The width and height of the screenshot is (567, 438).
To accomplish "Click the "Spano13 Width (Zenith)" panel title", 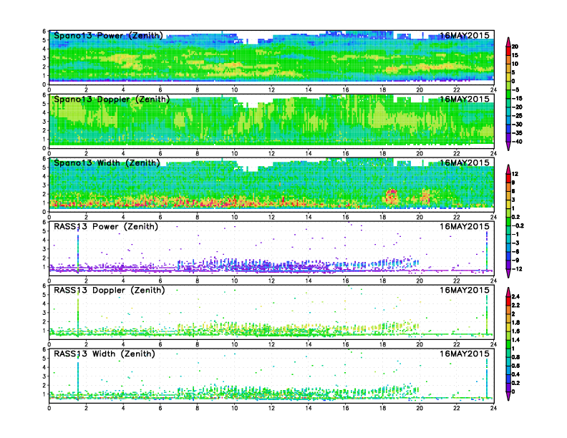I will coord(107,162).
